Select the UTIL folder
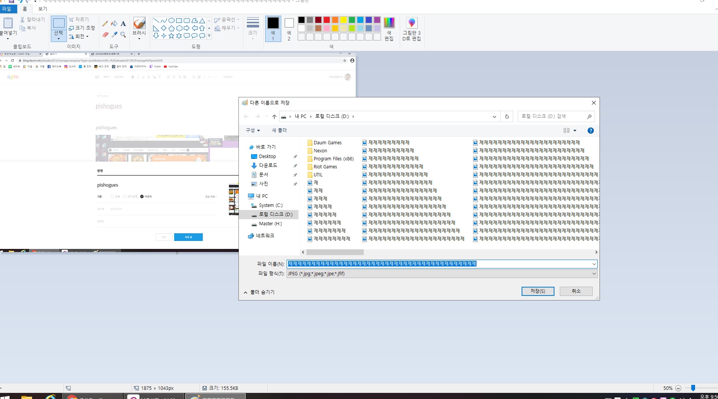Screen dimensions: 718x399 point(315,175)
